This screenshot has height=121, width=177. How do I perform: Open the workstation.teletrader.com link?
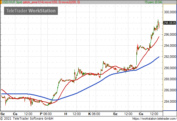(154, 119)
